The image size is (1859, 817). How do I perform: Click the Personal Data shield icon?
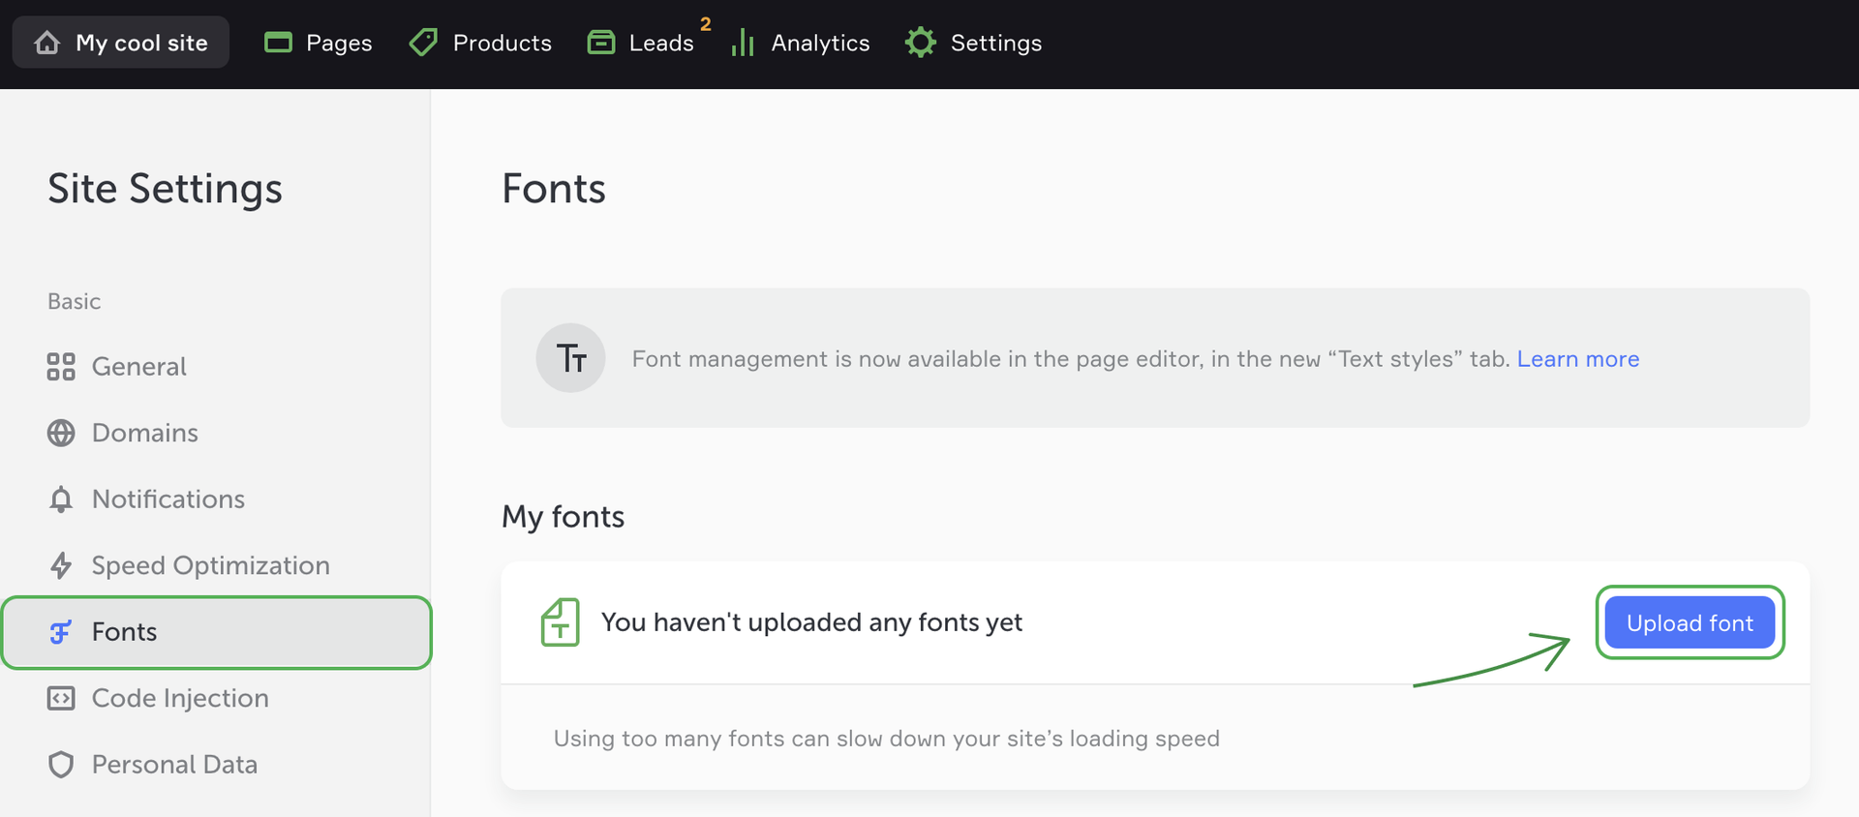(x=61, y=765)
